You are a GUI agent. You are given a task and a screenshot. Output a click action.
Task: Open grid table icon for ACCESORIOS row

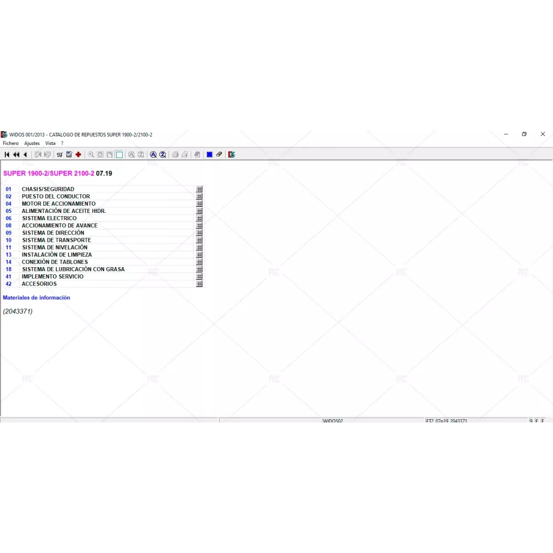click(x=199, y=284)
